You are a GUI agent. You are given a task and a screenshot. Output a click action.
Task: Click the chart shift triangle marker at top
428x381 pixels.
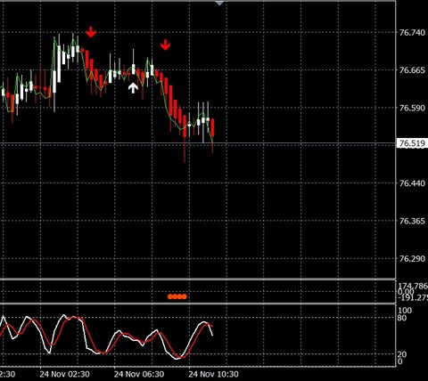tap(219, 3)
